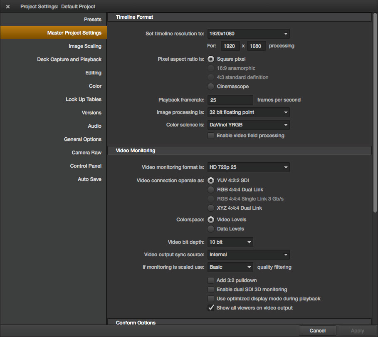Image resolution: width=378 pixels, height=337 pixels.
Task: Click the Apply button
Action: 357,331
